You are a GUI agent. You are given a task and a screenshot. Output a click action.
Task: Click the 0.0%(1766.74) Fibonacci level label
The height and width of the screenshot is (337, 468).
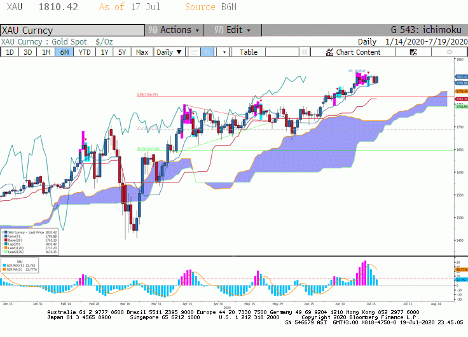[148, 95]
